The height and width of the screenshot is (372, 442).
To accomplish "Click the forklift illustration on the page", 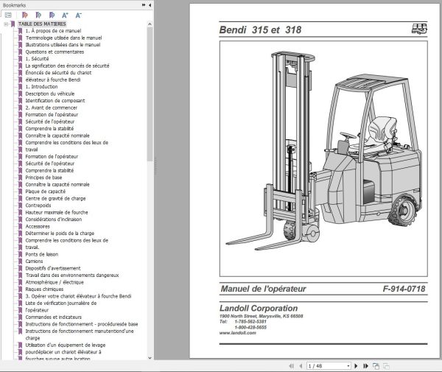I will tap(323, 158).
